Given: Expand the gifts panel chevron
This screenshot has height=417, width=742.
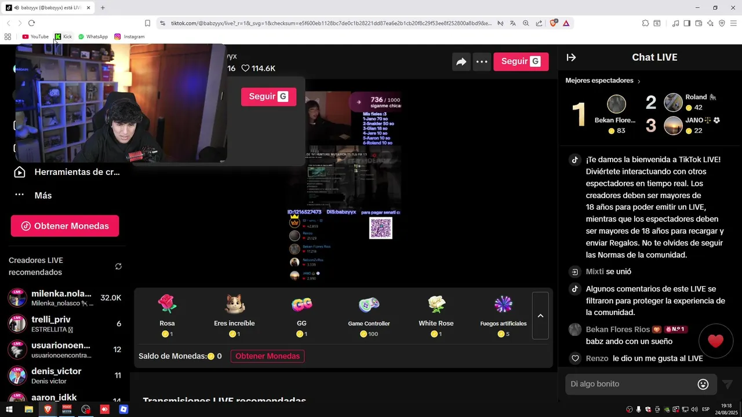Looking at the screenshot, I should tap(540, 316).
